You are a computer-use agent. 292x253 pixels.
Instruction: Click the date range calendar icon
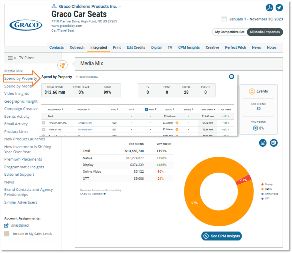point(224,19)
